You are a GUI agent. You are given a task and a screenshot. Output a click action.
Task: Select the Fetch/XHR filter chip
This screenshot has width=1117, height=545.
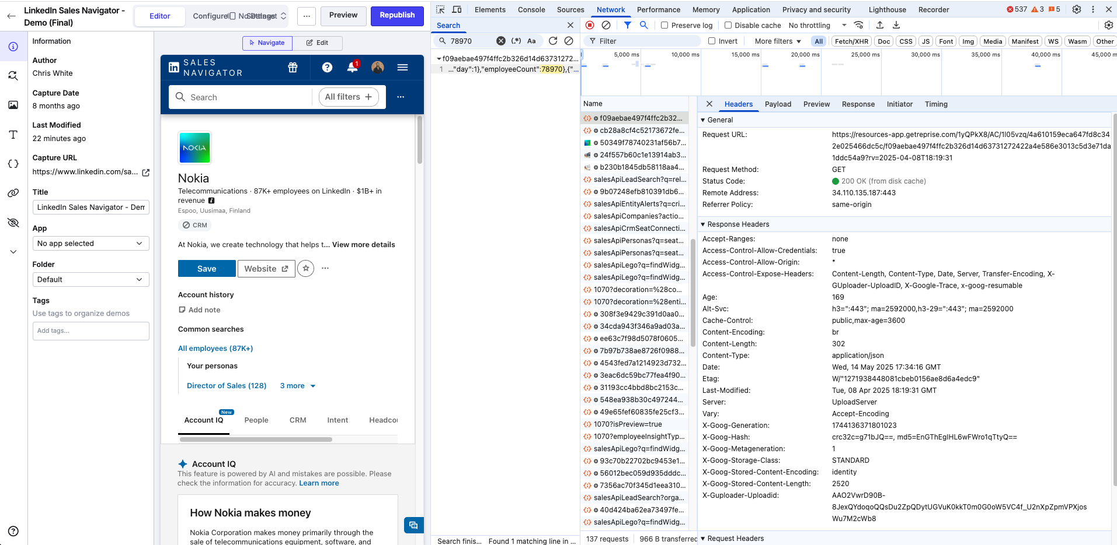click(x=851, y=41)
